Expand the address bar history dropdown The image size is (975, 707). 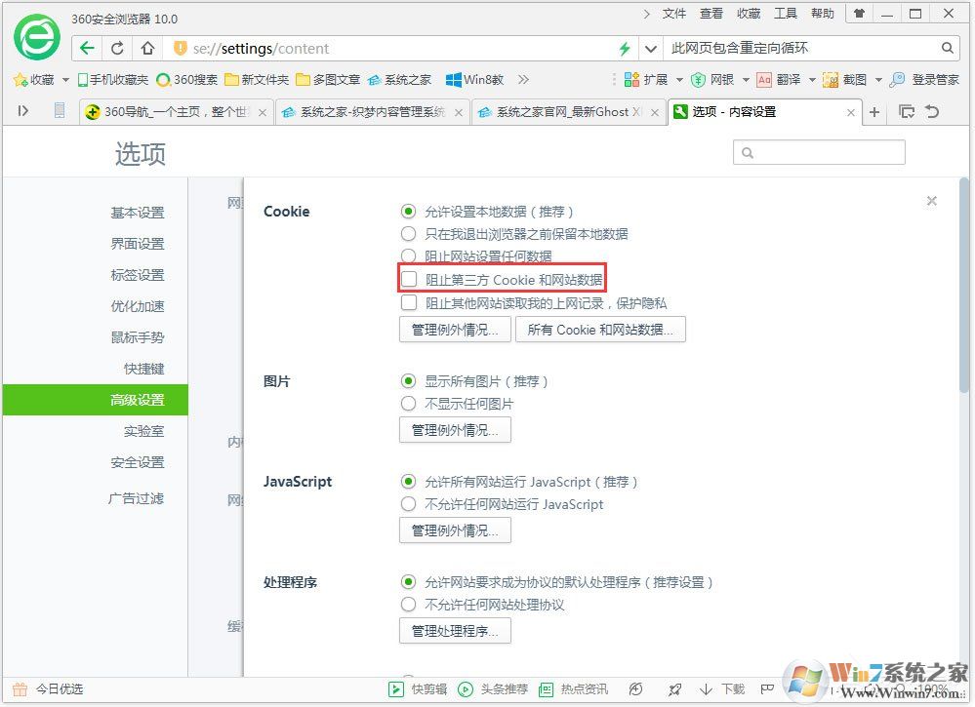click(649, 47)
